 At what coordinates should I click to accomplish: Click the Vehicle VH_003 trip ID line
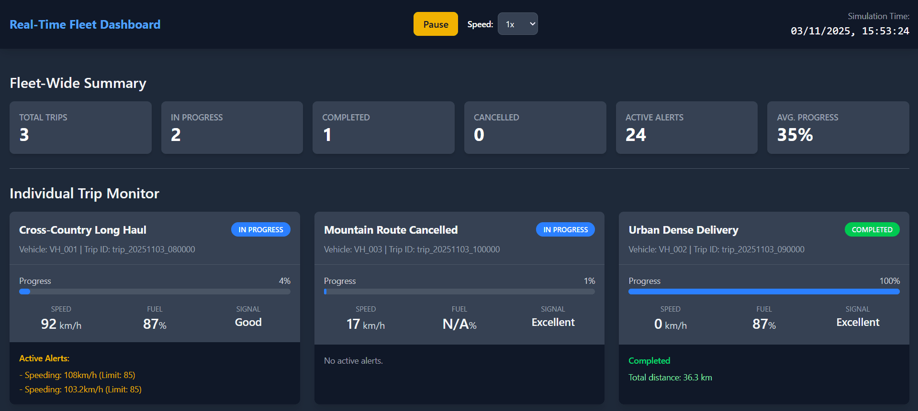pyautogui.click(x=412, y=249)
